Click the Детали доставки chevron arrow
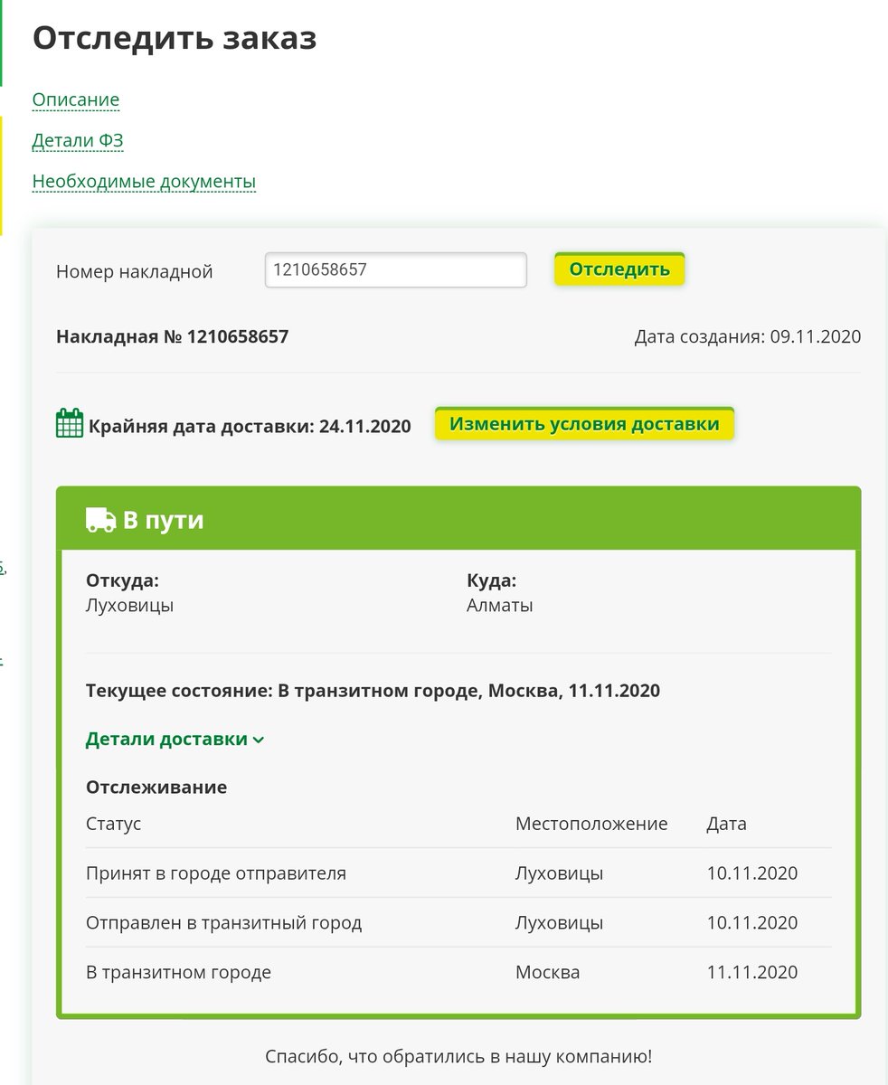The height and width of the screenshot is (1085, 888). pos(258,740)
